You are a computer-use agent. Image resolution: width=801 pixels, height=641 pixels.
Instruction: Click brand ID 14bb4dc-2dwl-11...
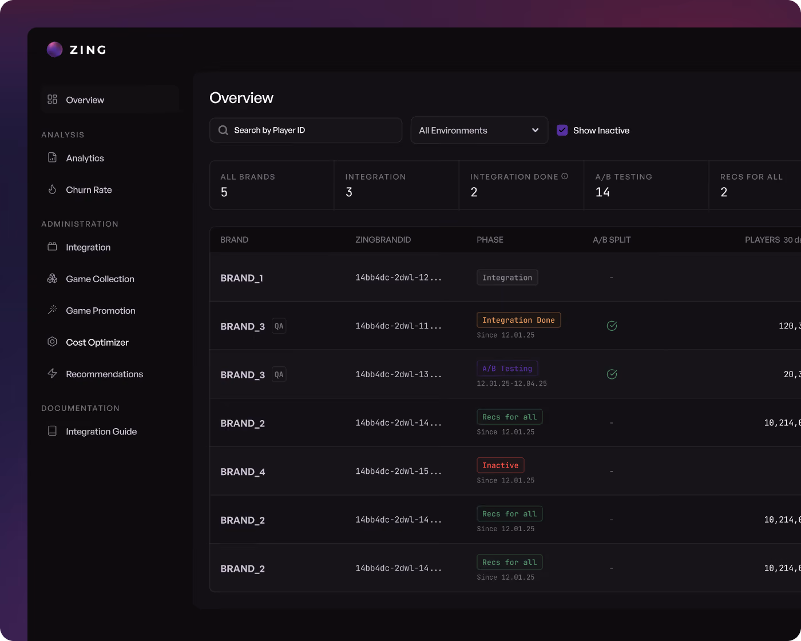pyautogui.click(x=398, y=326)
